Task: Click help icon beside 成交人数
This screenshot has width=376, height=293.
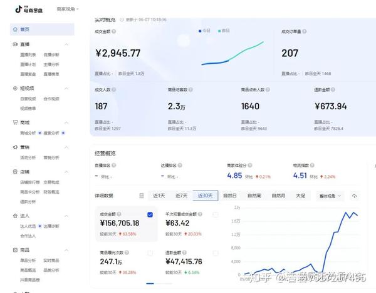Action: pyautogui.click(x=114, y=89)
